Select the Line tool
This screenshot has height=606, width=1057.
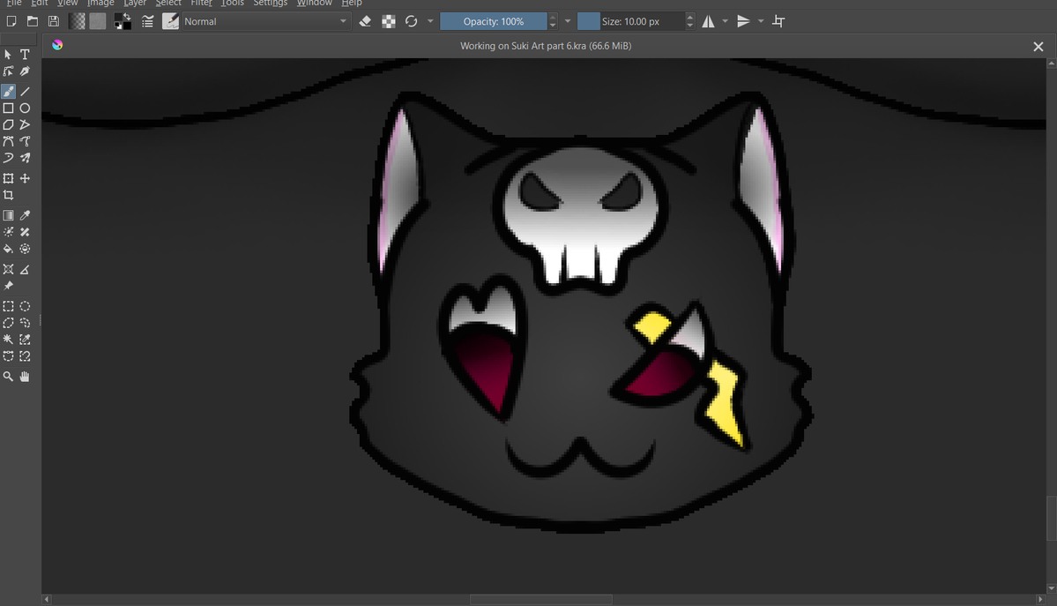tap(25, 91)
